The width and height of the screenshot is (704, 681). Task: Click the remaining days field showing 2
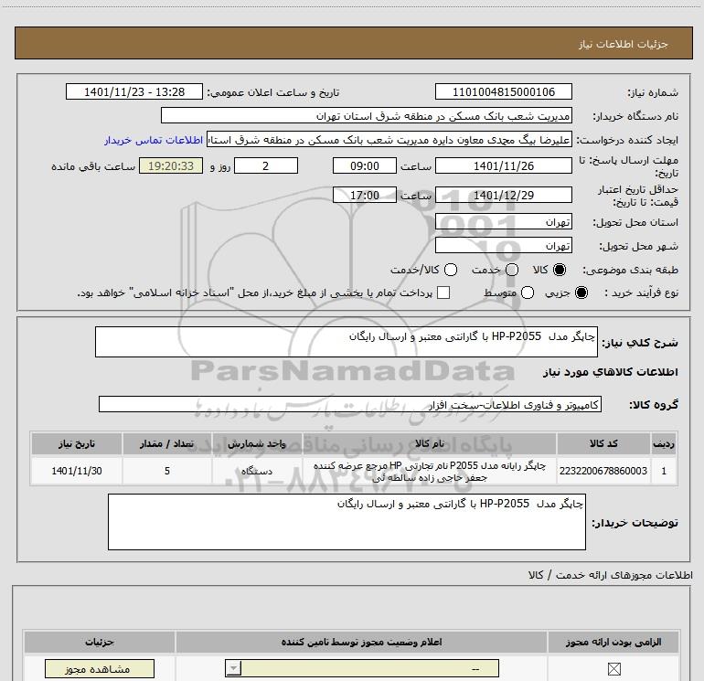pyautogui.click(x=266, y=165)
